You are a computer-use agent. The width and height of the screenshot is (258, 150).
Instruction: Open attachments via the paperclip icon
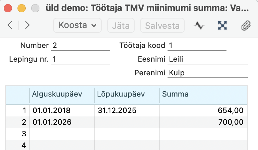coord(245,25)
